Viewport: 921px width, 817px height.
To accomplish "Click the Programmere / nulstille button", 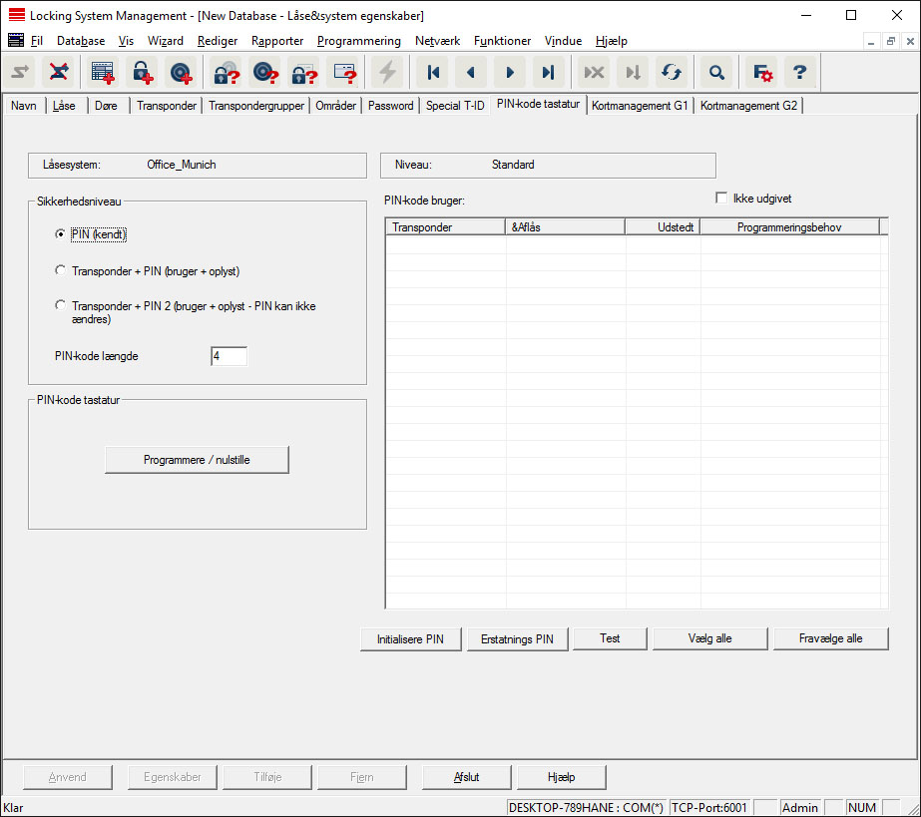I will click(197, 459).
